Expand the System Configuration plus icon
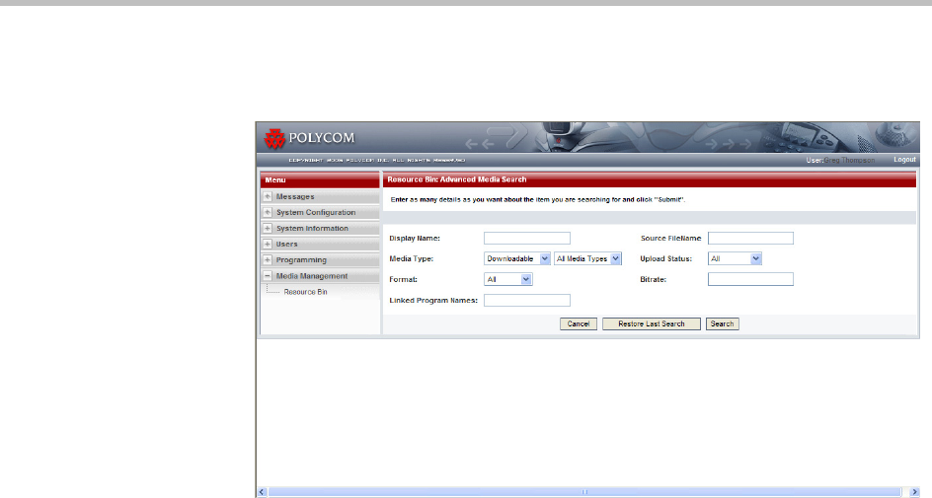The image size is (932, 498). coord(268,212)
